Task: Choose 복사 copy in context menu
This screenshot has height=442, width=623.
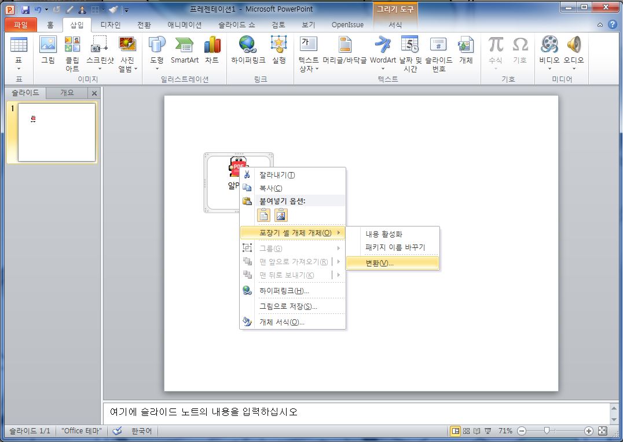Action: coord(293,188)
